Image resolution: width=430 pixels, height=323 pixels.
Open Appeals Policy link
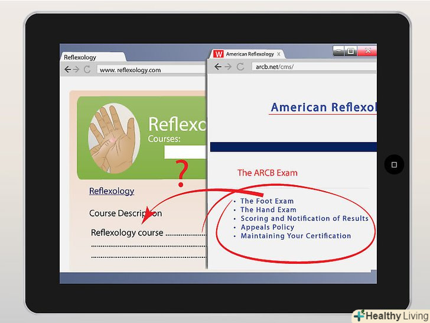[268, 227]
